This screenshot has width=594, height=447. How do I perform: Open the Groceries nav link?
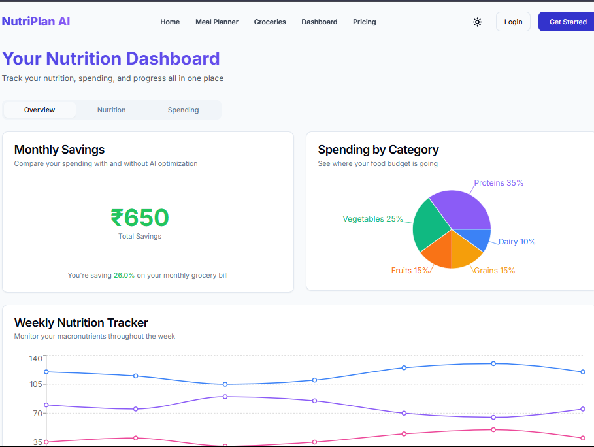pos(270,22)
